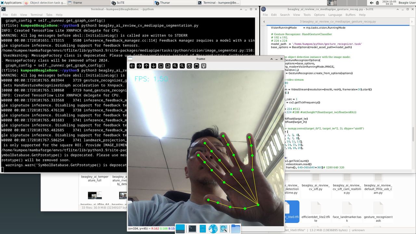Open Tools menu in SciTE
This screenshot has width=416, height=234.
click(307, 15)
